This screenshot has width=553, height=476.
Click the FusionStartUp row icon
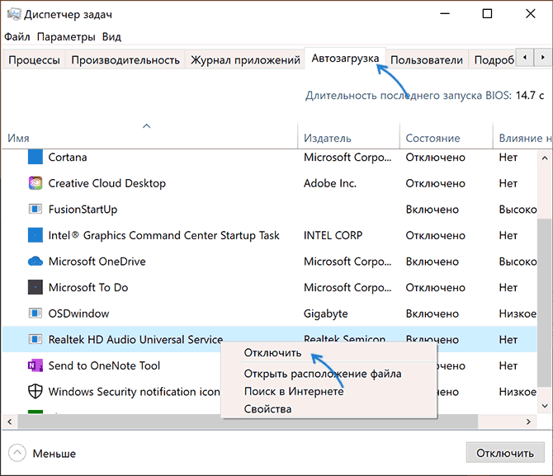[x=35, y=209]
